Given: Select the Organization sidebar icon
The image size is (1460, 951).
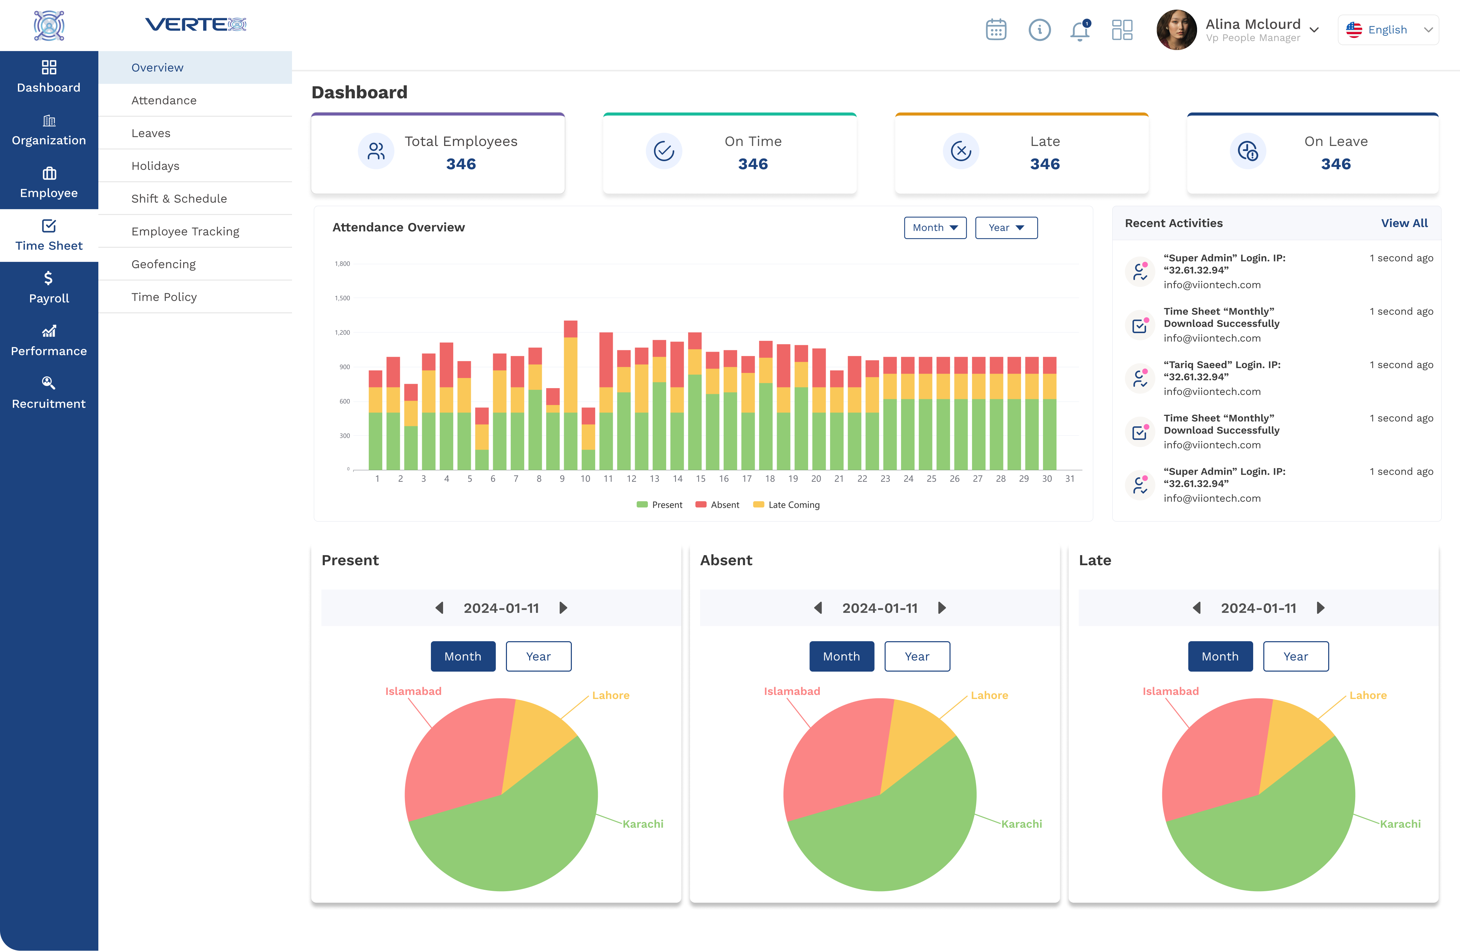Looking at the screenshot, I should pos(48,129).
